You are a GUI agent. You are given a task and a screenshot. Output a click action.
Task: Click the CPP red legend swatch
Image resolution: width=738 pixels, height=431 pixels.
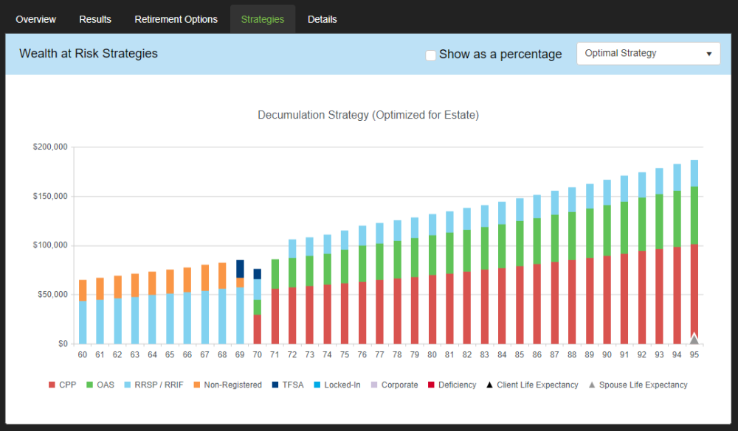pyautogui.click(x=52, y=385)
